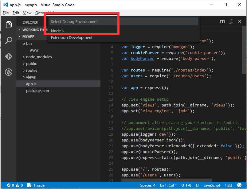This screenshot has width=247, height=189.
Task: Open package.json in the explorer
Action: coord(37,91)
